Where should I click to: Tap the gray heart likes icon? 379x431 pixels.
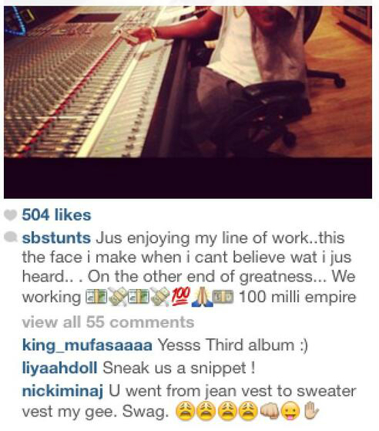pos(11,215)
